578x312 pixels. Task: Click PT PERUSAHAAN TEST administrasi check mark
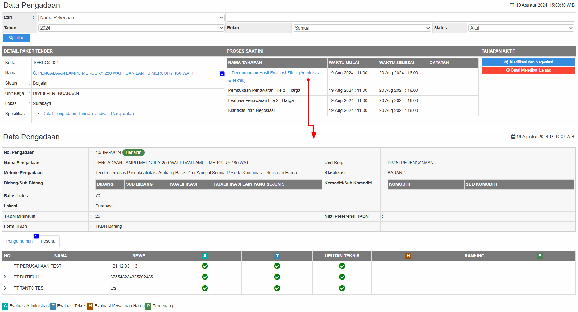205,266
